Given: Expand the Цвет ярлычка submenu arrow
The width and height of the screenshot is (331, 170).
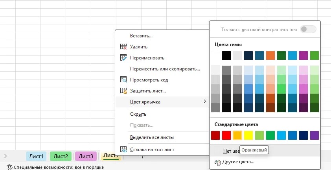Looking at the screenshot, I should [x=204, y=102].
